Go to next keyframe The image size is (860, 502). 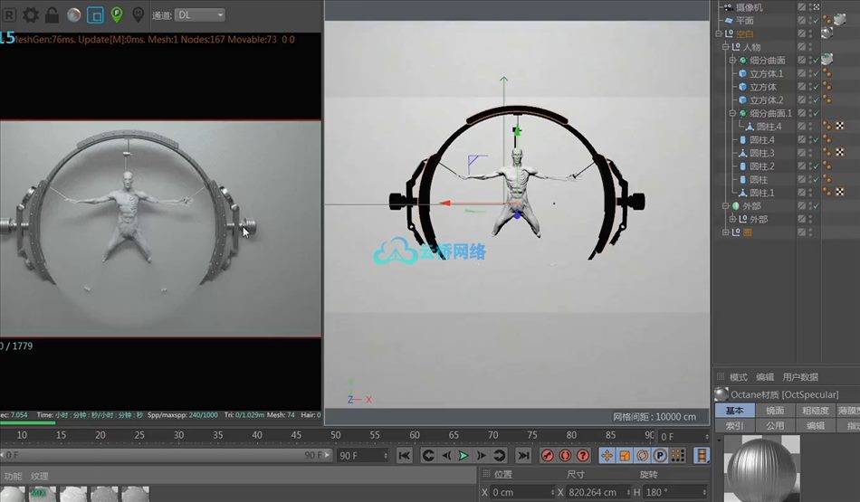pos(499,455)
